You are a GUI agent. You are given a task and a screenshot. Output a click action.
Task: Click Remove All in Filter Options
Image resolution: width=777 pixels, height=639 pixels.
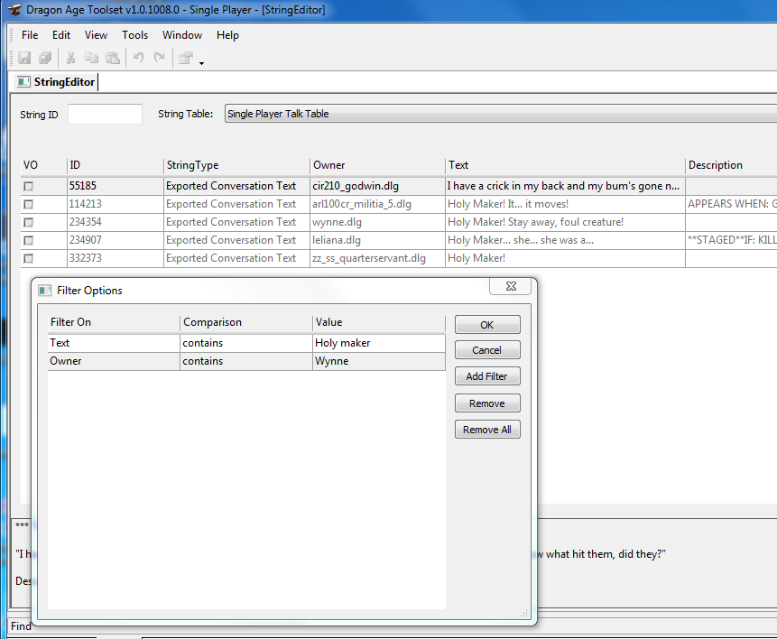(487, 430)
